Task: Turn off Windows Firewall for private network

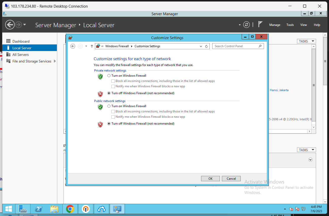Action: 109,93
